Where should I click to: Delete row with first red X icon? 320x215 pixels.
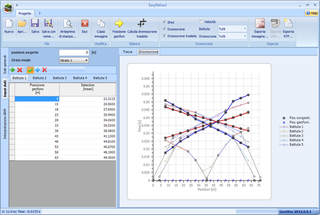(20, 70)
